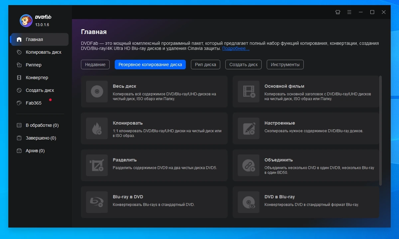Choose the Настроенные mode title

pyautogui.click(x=280, y=123)
